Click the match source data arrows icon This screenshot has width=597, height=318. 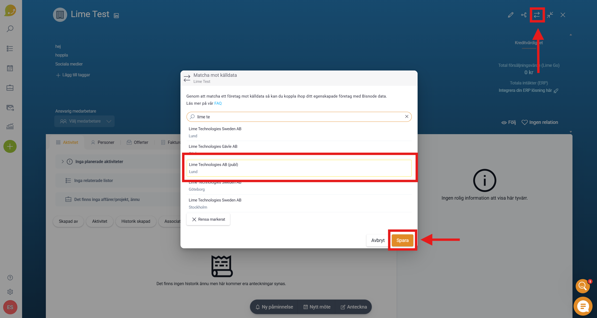point(537,15)
